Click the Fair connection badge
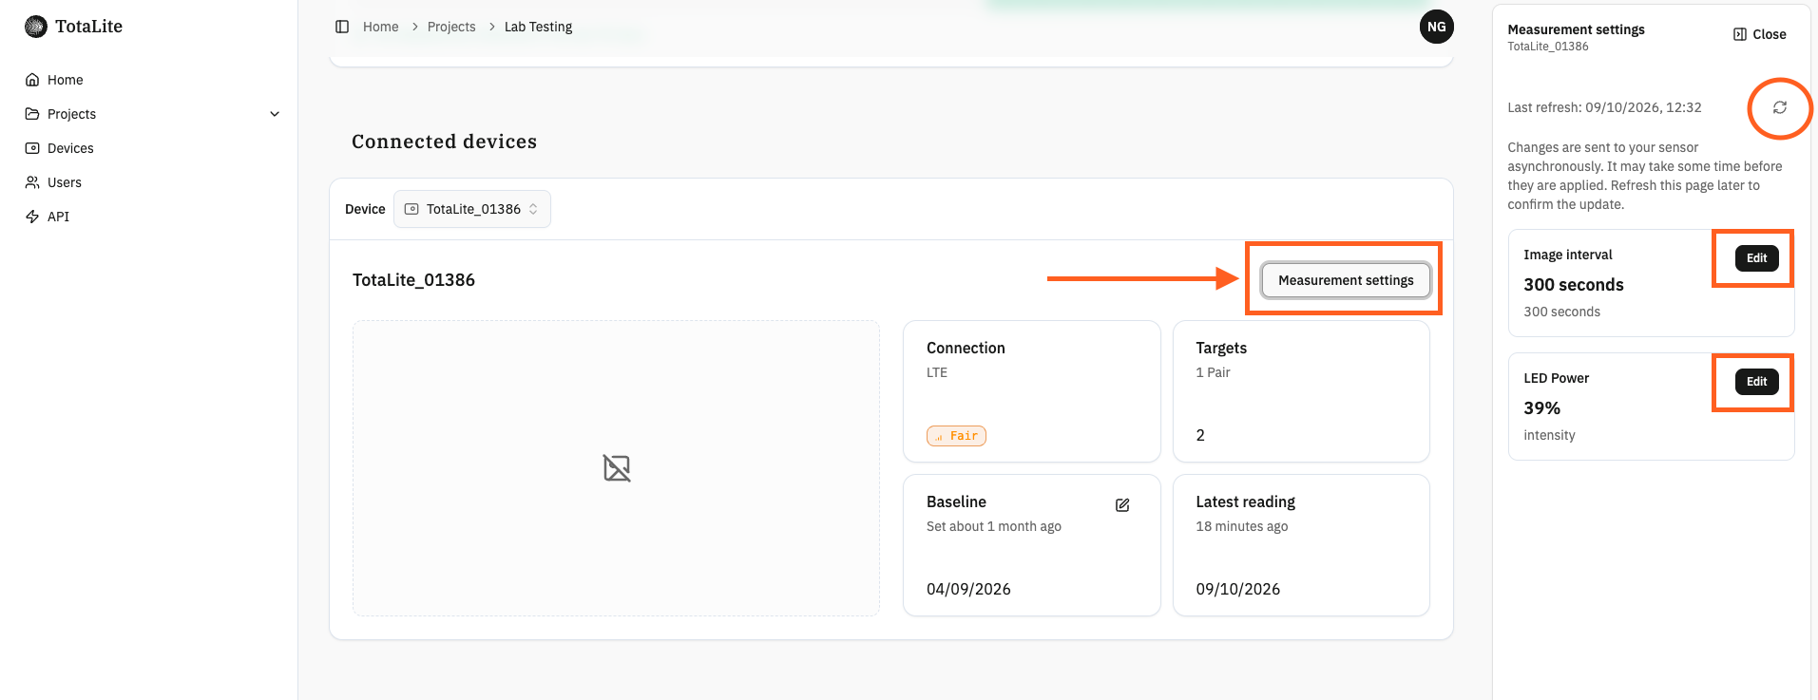 956,436
